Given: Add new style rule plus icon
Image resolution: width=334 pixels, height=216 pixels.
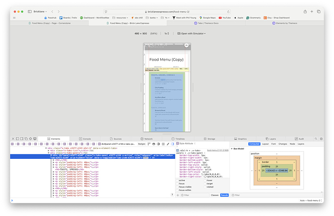Looking at the screenshot, I should pos(178,195).
